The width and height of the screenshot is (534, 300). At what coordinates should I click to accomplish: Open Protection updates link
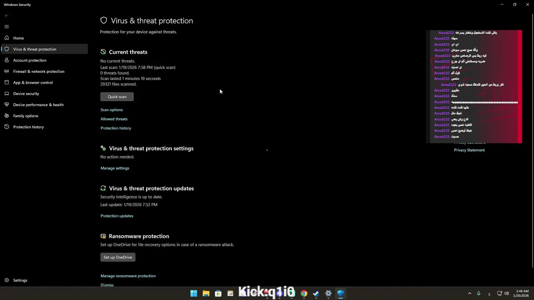pos(117,216)
